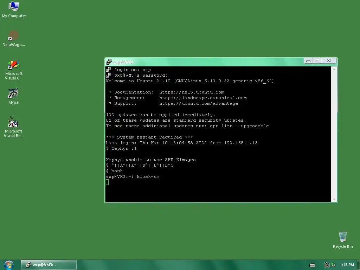
Task: Select the DataWago... desktop shortcut
Action: click(x=14, y=39)
